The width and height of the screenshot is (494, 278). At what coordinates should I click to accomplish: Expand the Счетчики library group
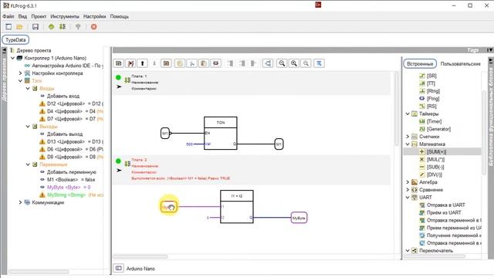pos(408,137)
